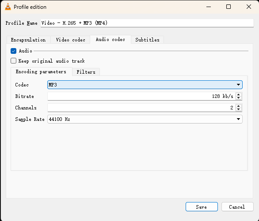259x221 pixels.
Task: Select the Encoding parameters sub-tab
Action: (x=41, y=72)
